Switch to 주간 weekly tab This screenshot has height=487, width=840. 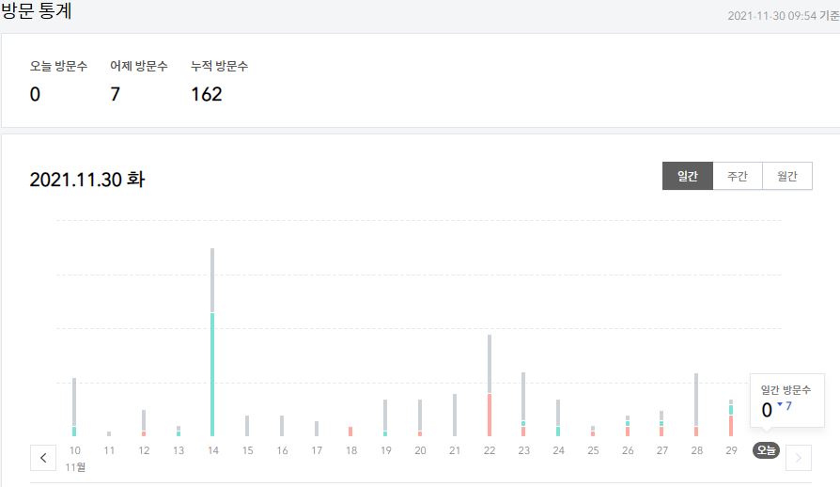(738, 176)
